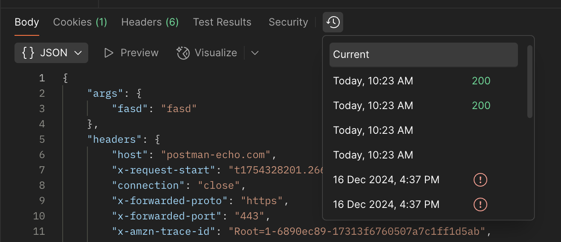The width and height of the screenshot is (561, 242).
Task: Switch to the Headers (6) tab
Action: 150,22
